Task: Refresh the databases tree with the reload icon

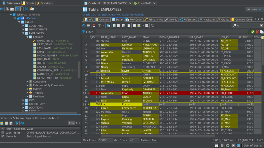Action: 2,9
